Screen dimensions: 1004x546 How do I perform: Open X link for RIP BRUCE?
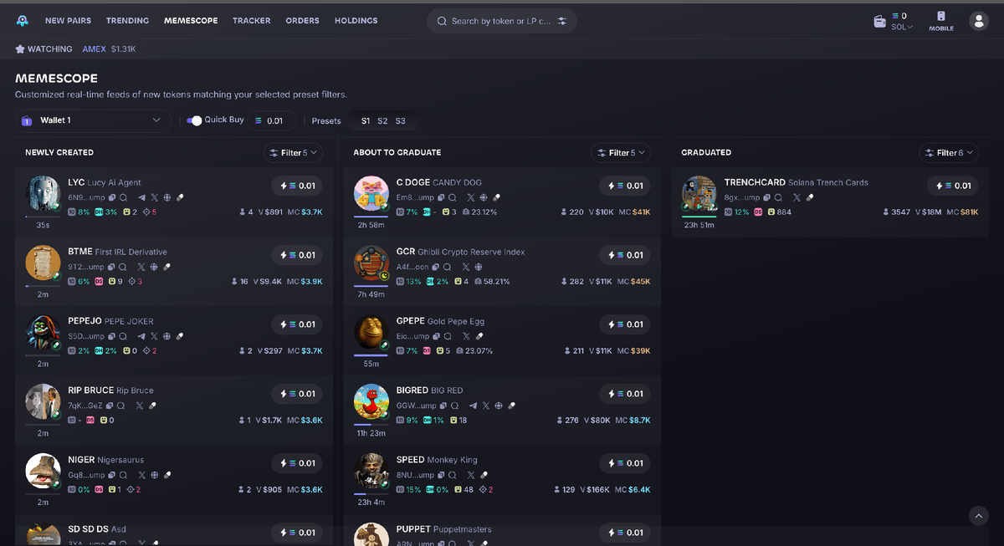pos(140,406)
